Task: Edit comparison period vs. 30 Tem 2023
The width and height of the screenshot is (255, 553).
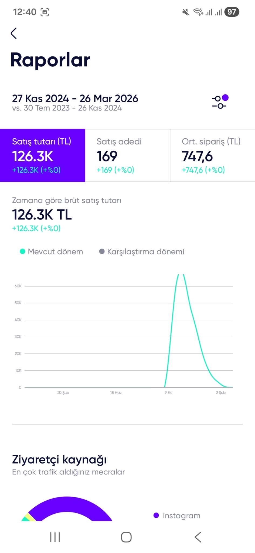Action: (67, 108)
